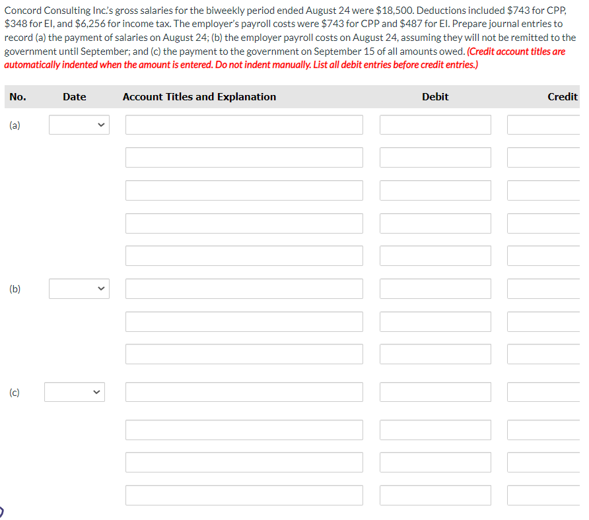Focus the second Debit field of entry (a)
The width and height of the screenshot is (589, 520).
pyautogui.click(x=435, y=157)
